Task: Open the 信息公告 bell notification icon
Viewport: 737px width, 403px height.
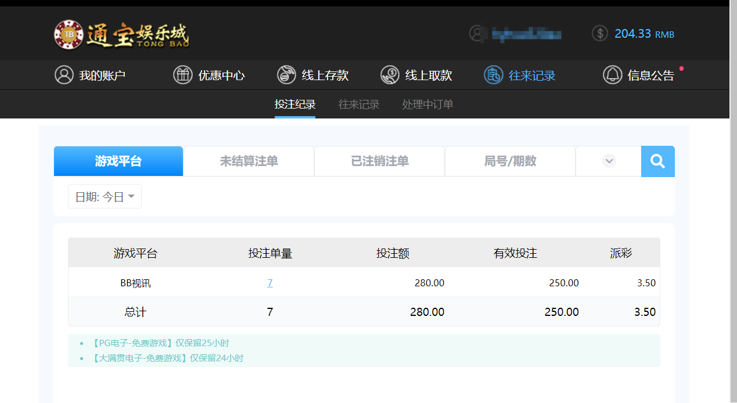Action: click(612, 75)
